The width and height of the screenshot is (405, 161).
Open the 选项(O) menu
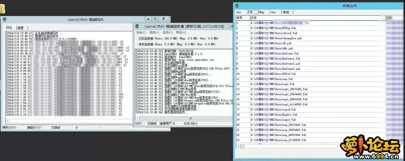click(167, 32)
